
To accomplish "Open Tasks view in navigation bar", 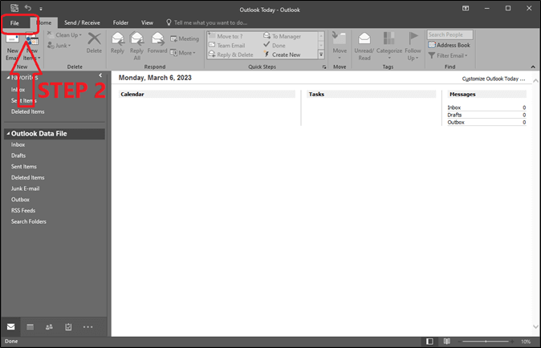I will [69, 327].
